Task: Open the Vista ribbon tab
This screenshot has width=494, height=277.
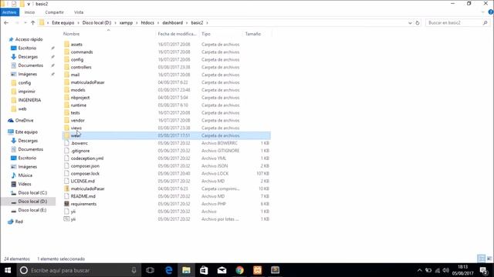Action: click(x=79, y=12)
